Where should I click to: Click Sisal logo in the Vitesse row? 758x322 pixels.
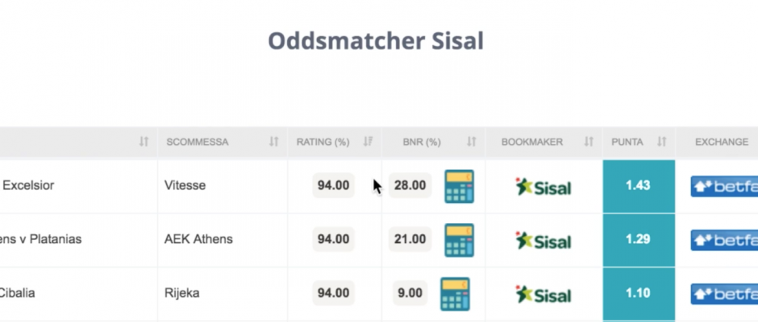[x=544, y=187]
